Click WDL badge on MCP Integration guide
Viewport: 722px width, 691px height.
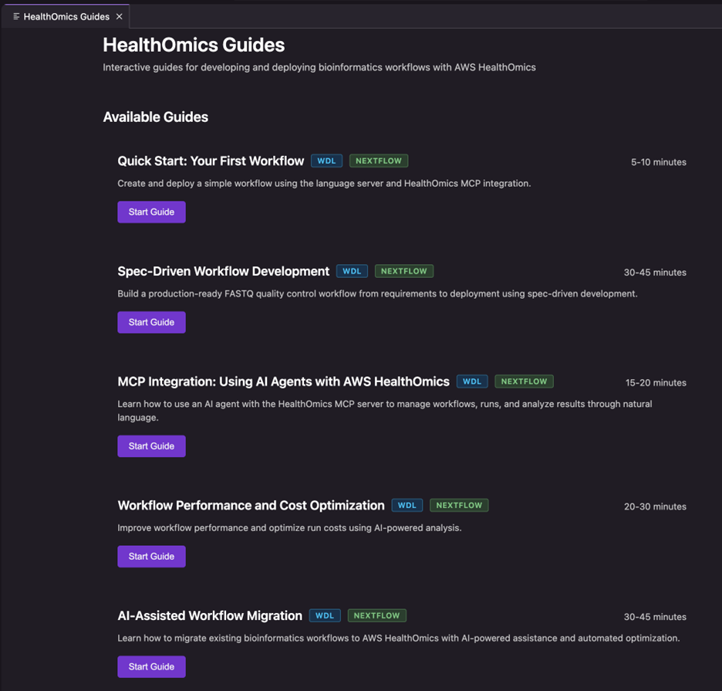pos(472,381)
